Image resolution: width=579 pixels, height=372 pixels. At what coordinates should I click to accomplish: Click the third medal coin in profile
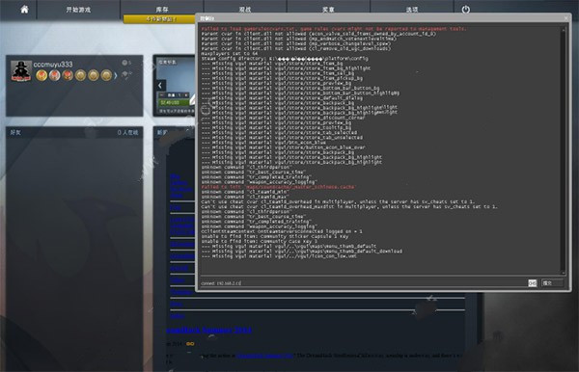[68, 75]
